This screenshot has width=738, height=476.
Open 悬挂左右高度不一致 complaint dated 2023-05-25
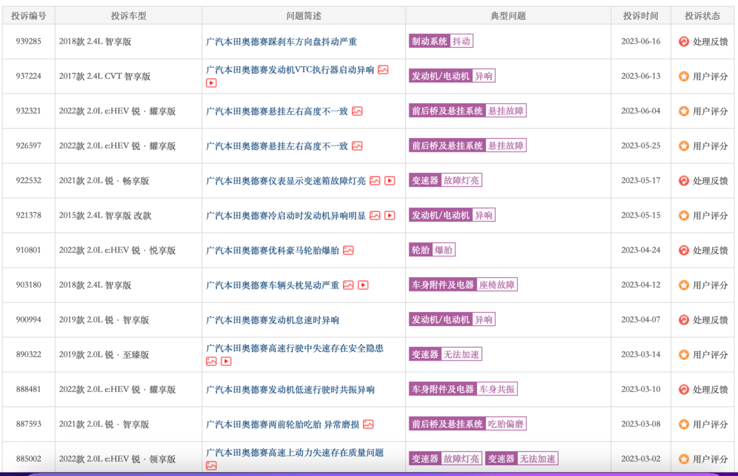click(x=277, y=146)
